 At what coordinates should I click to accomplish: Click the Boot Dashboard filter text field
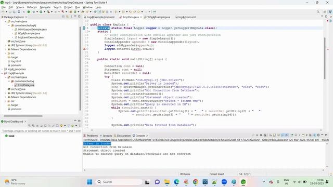click(x=41, y=131)
